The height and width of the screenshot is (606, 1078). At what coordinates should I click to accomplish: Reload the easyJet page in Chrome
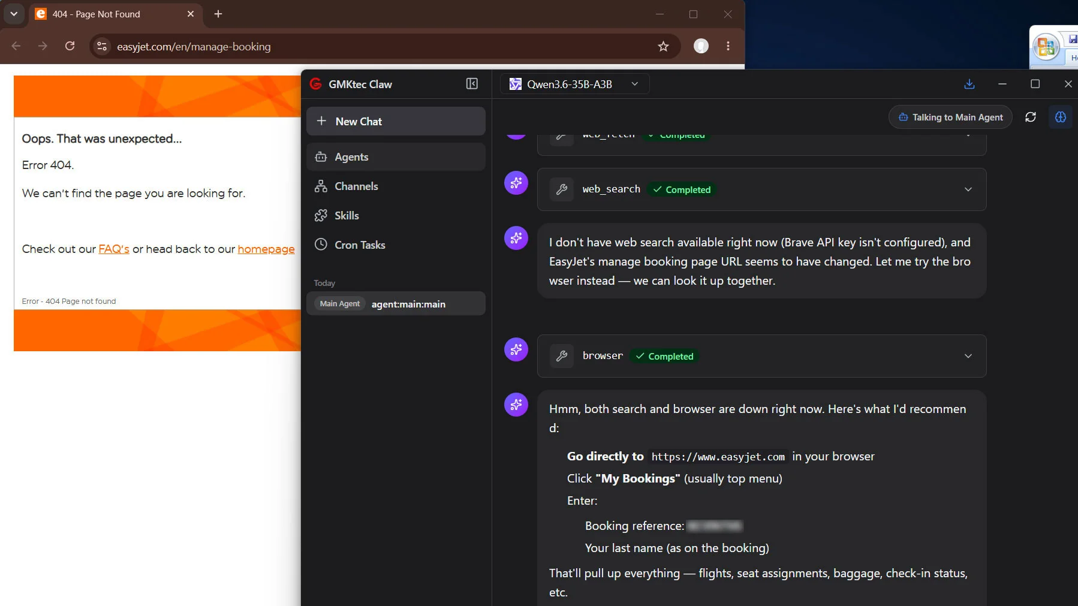pyautogui.click(x=70, y=46)
